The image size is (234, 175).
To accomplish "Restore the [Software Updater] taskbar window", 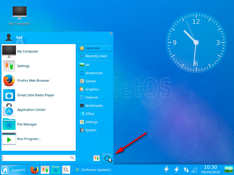I will (93, 170).
